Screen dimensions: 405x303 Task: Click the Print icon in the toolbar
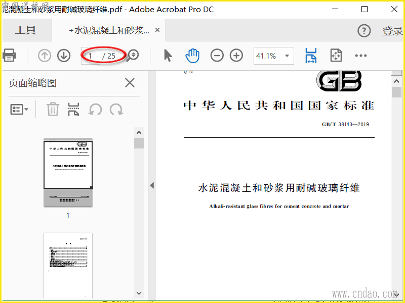[9, 56]
